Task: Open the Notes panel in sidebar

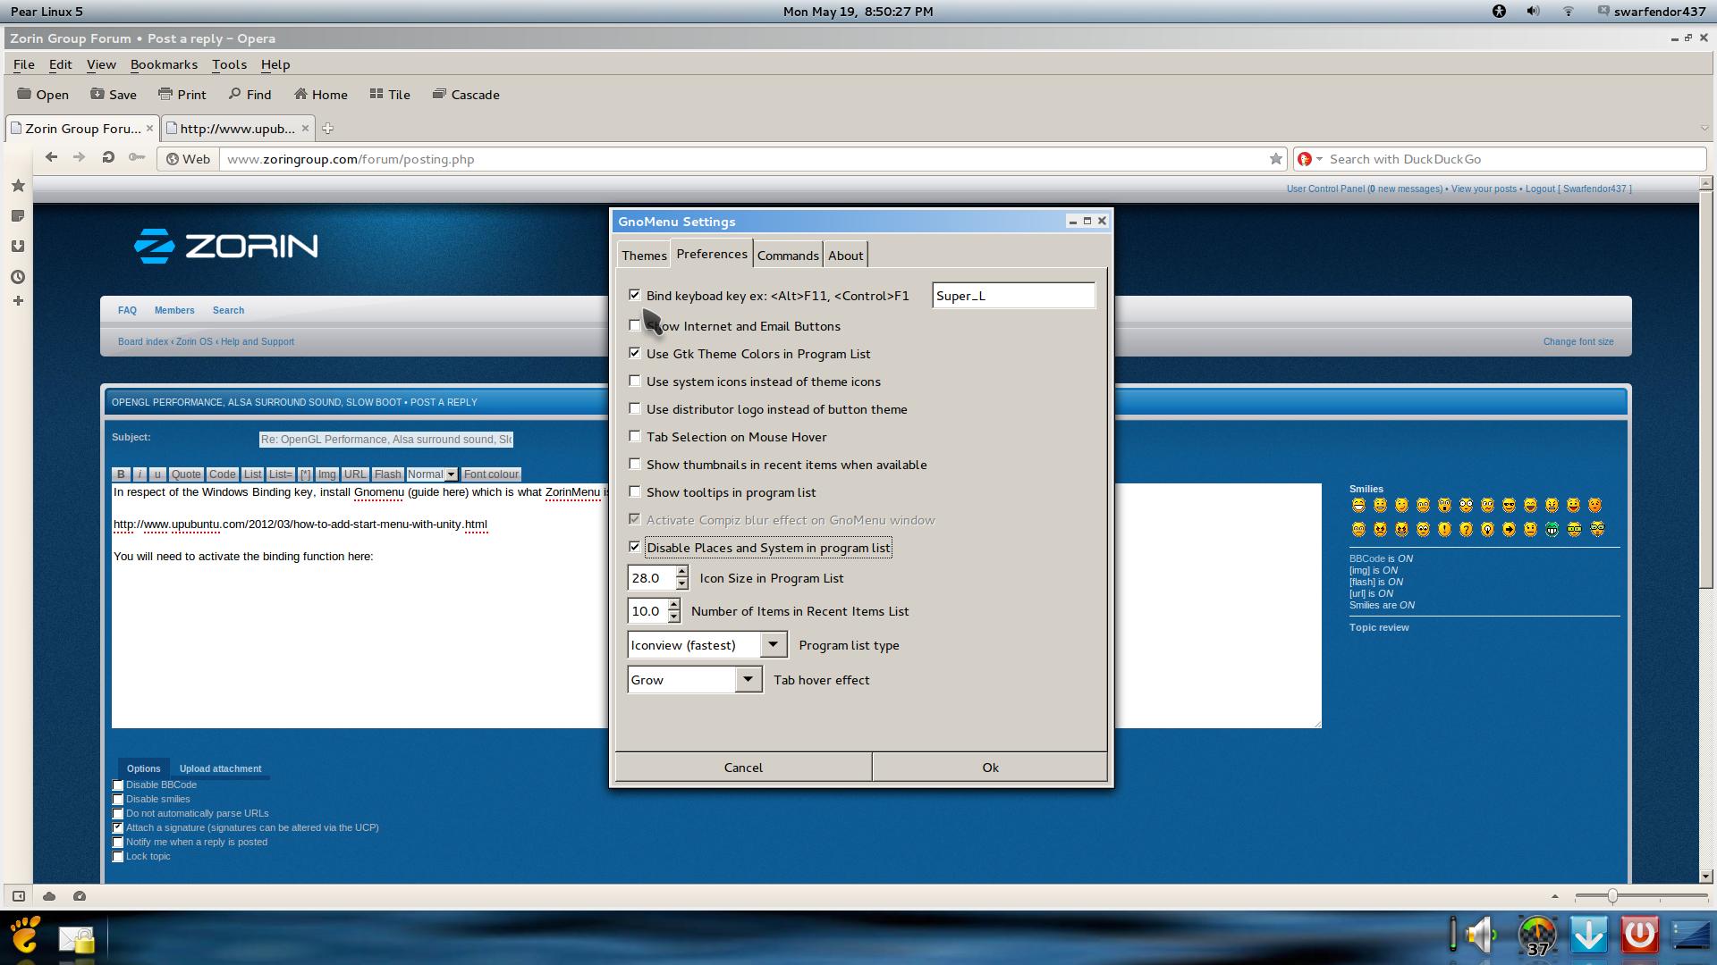Action: (18, 216)
